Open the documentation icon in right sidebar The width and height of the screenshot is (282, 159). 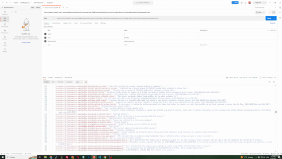280,8
